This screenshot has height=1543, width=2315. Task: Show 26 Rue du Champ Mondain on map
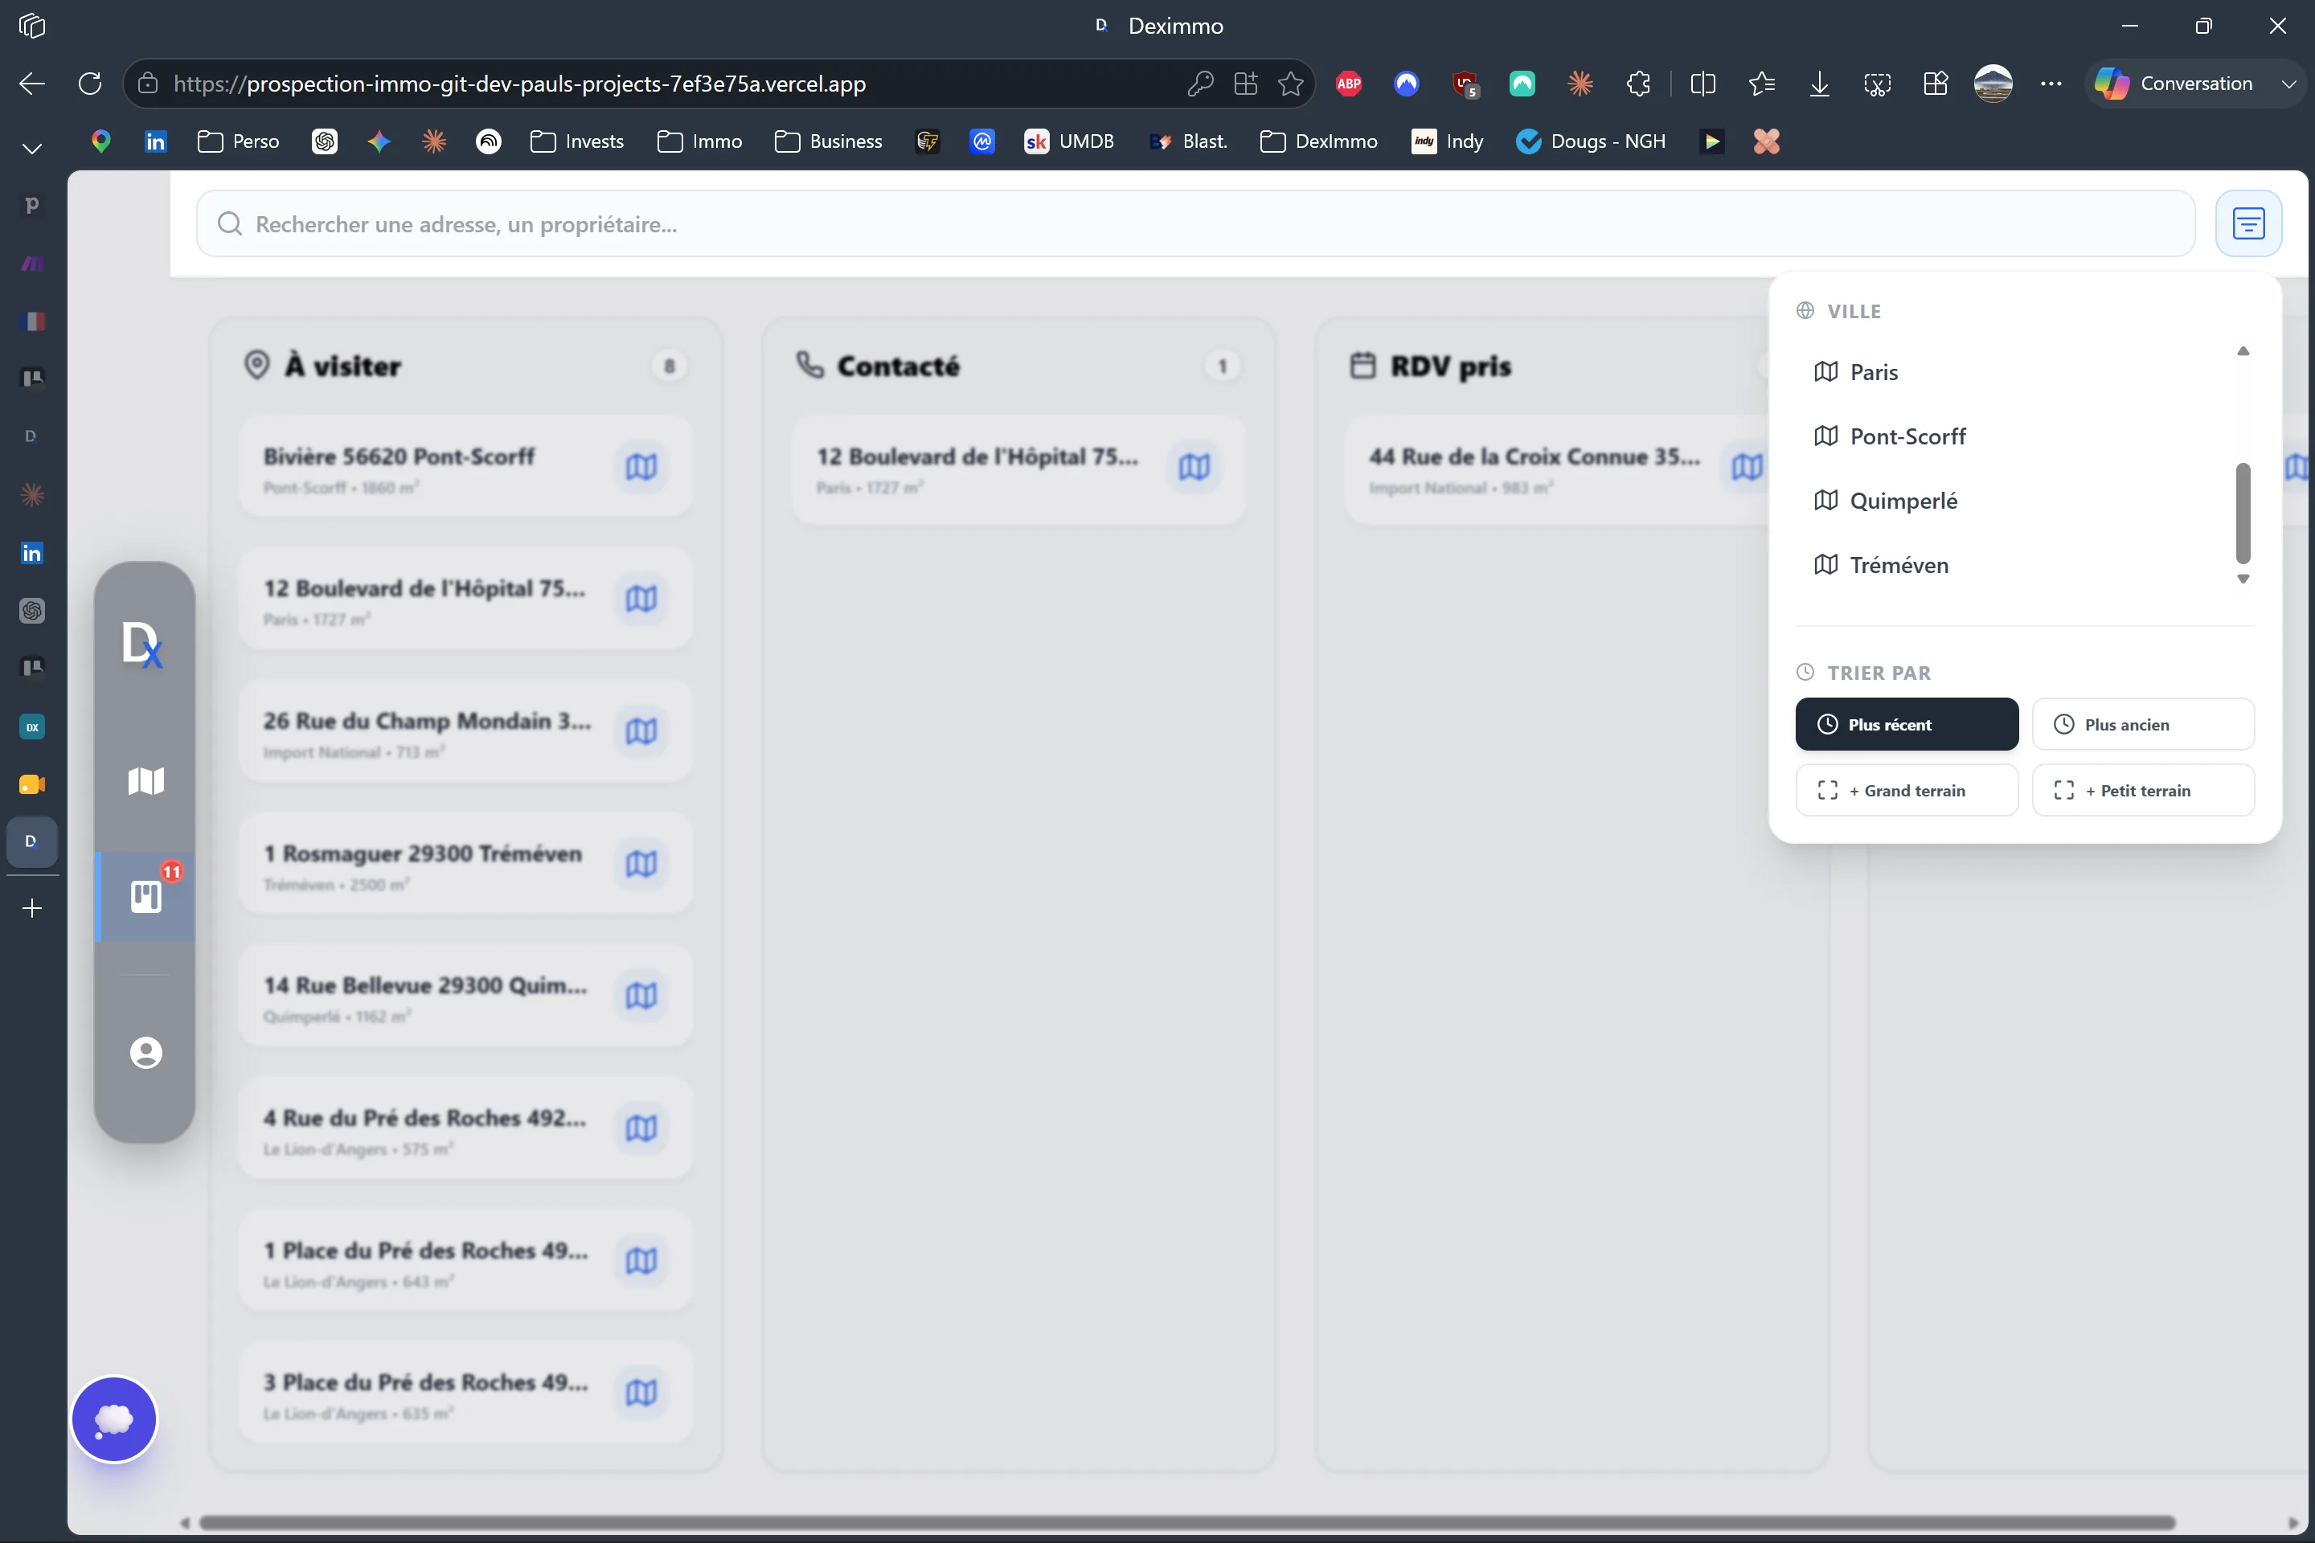(x=641, y=731)
